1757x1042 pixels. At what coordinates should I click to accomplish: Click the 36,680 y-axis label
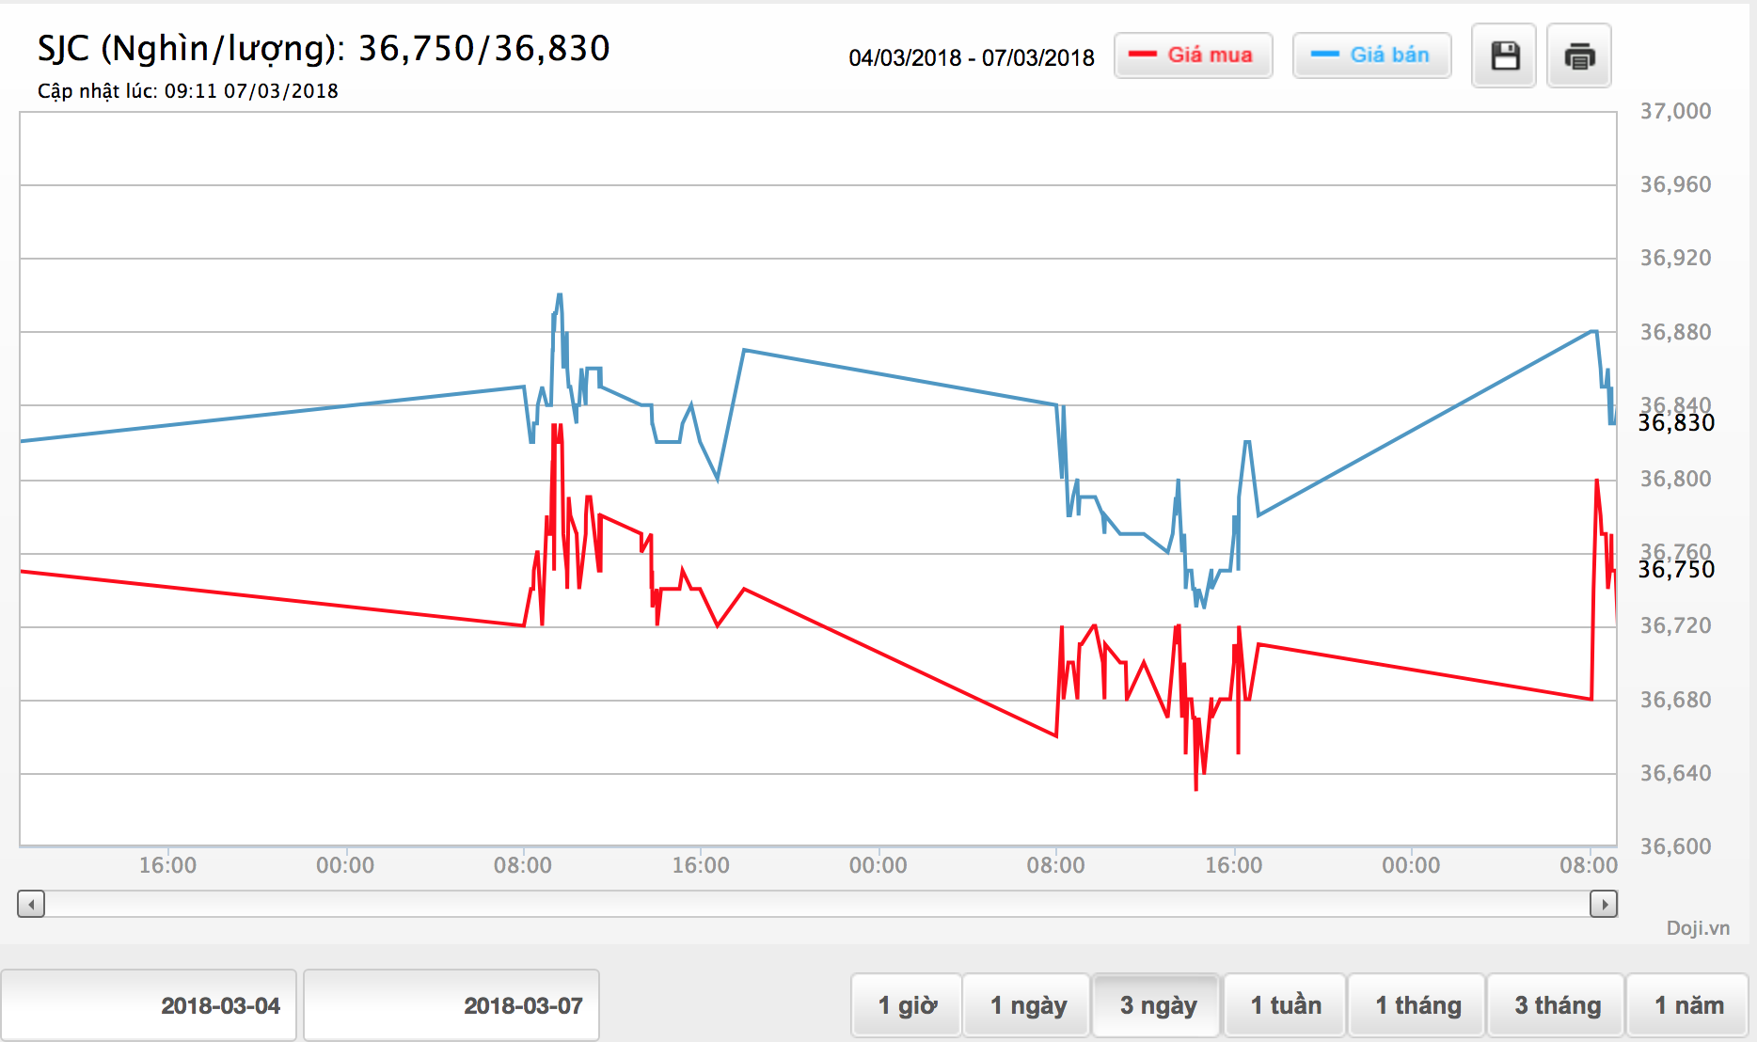(1675, 700)
